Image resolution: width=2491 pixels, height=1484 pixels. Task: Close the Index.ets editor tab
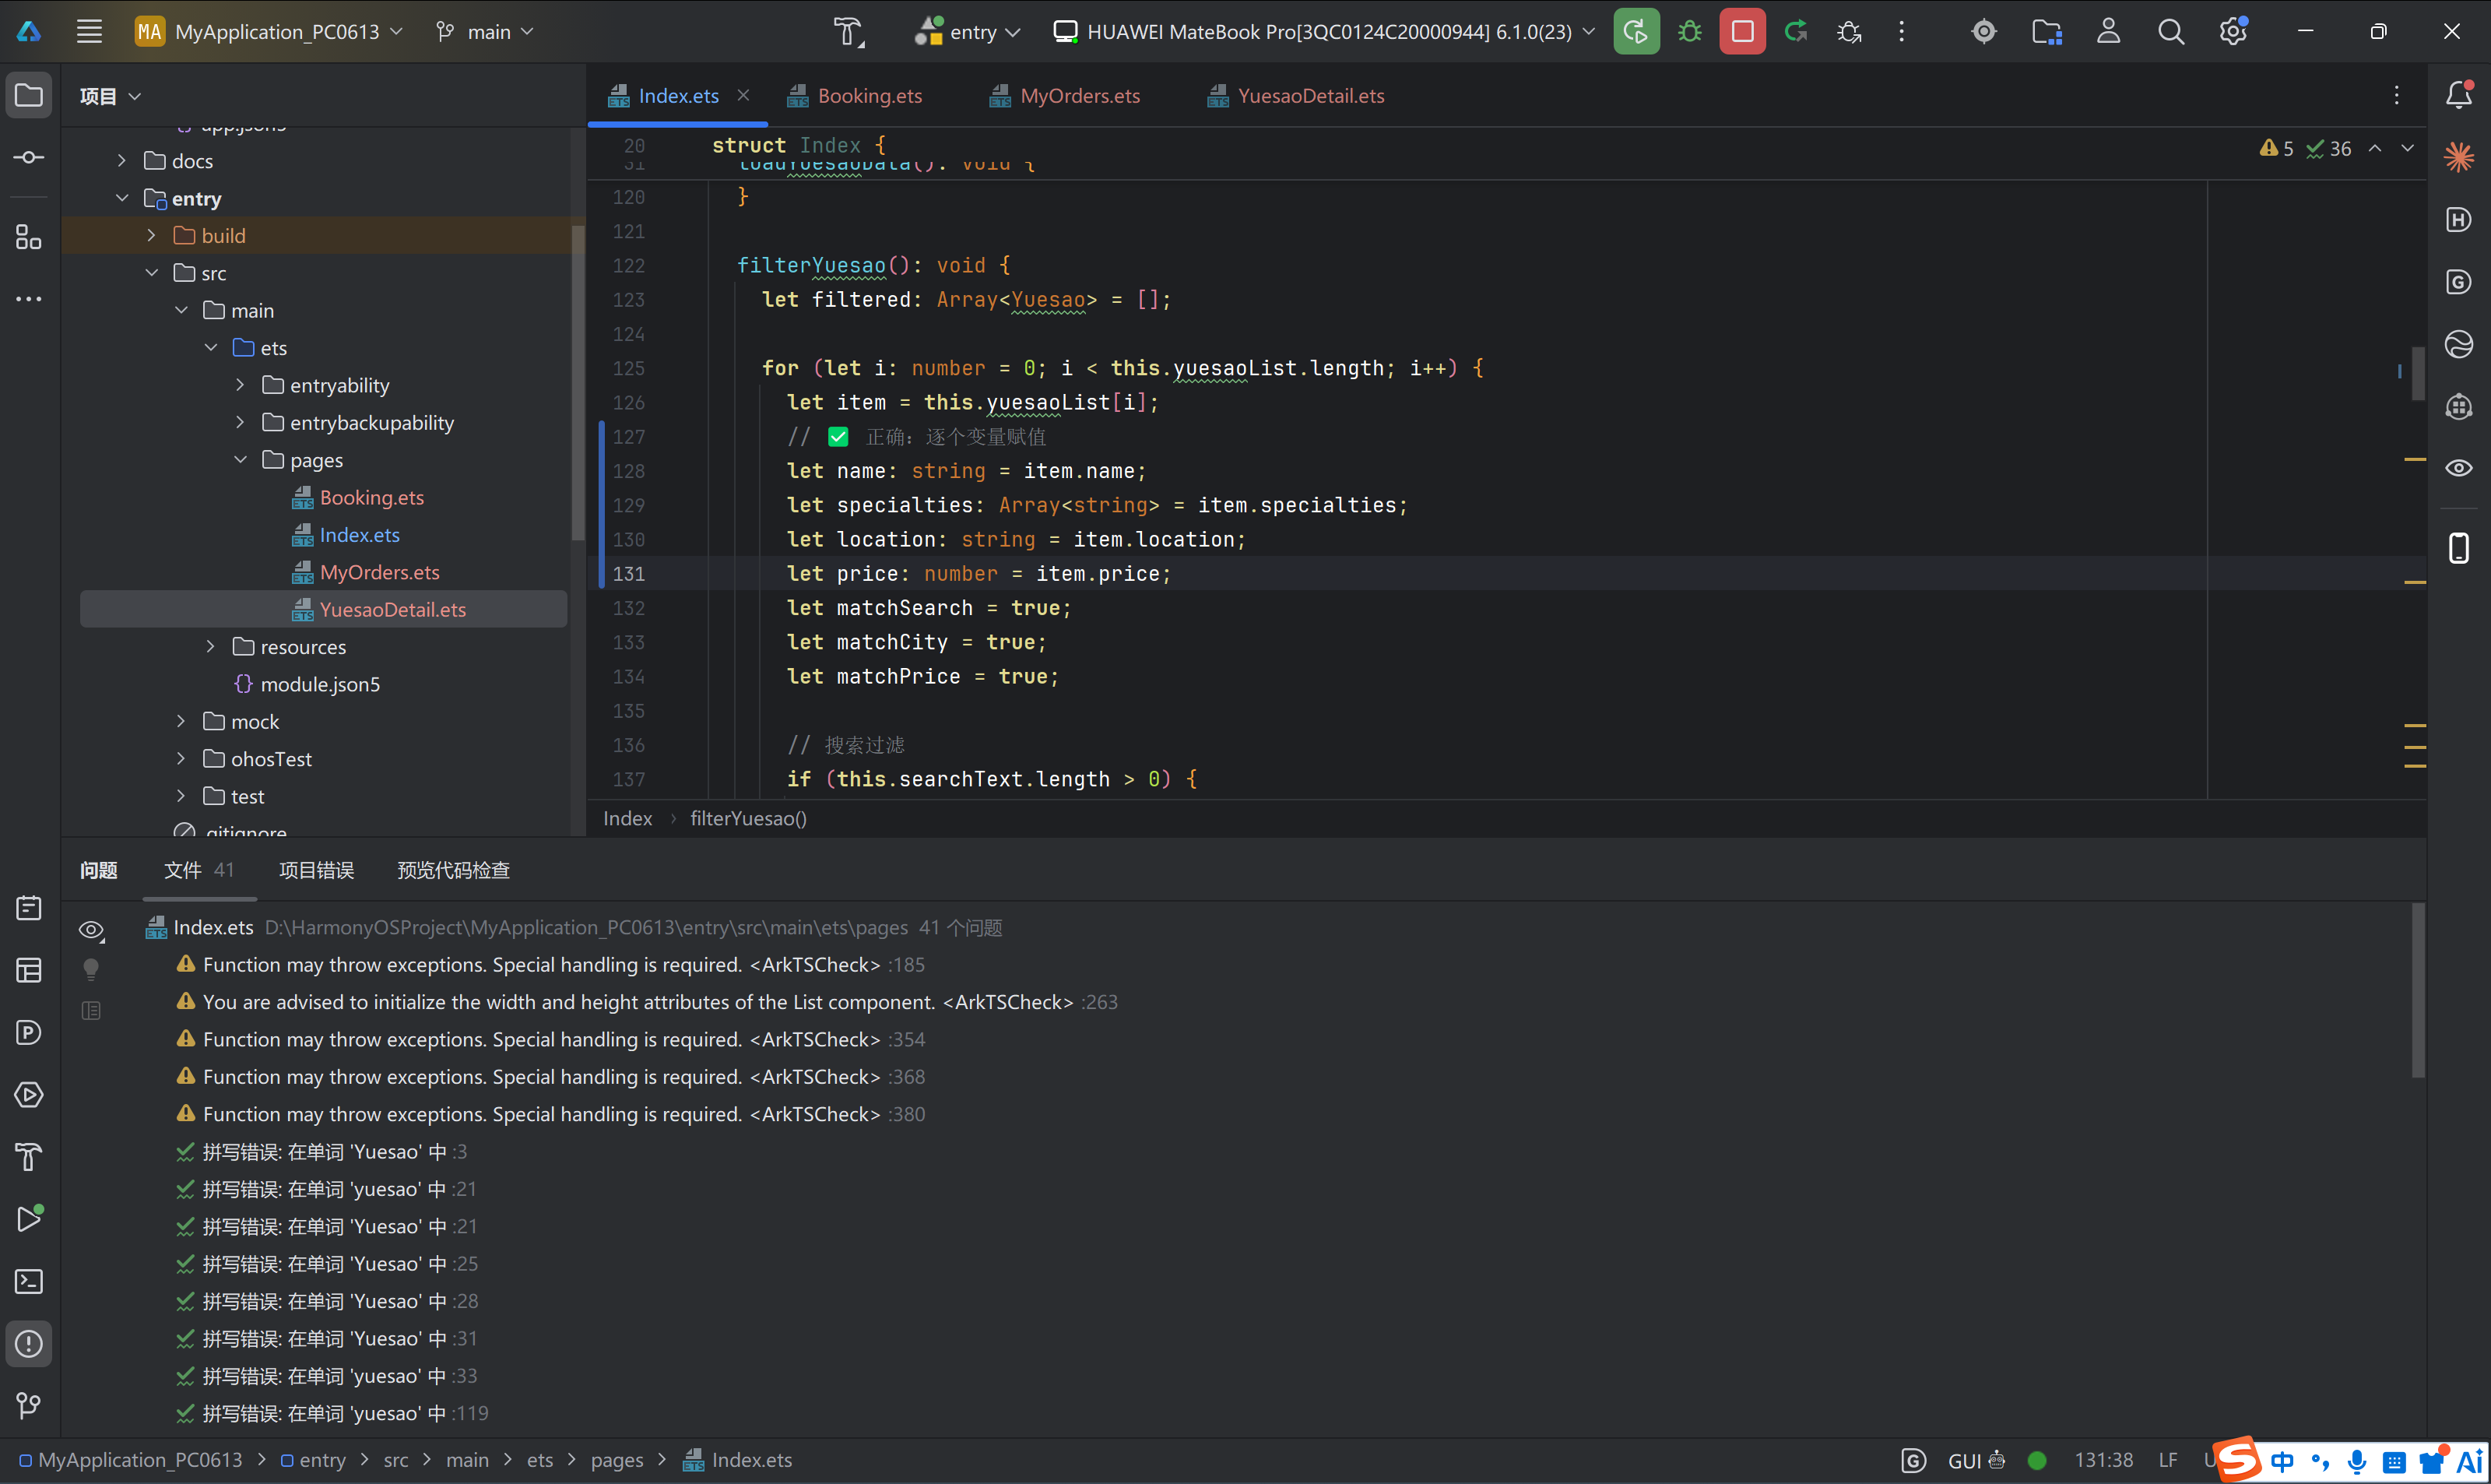click(743, 95)
